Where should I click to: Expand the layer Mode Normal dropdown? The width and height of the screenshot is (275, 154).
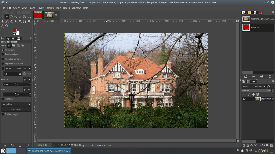[260, 86]
